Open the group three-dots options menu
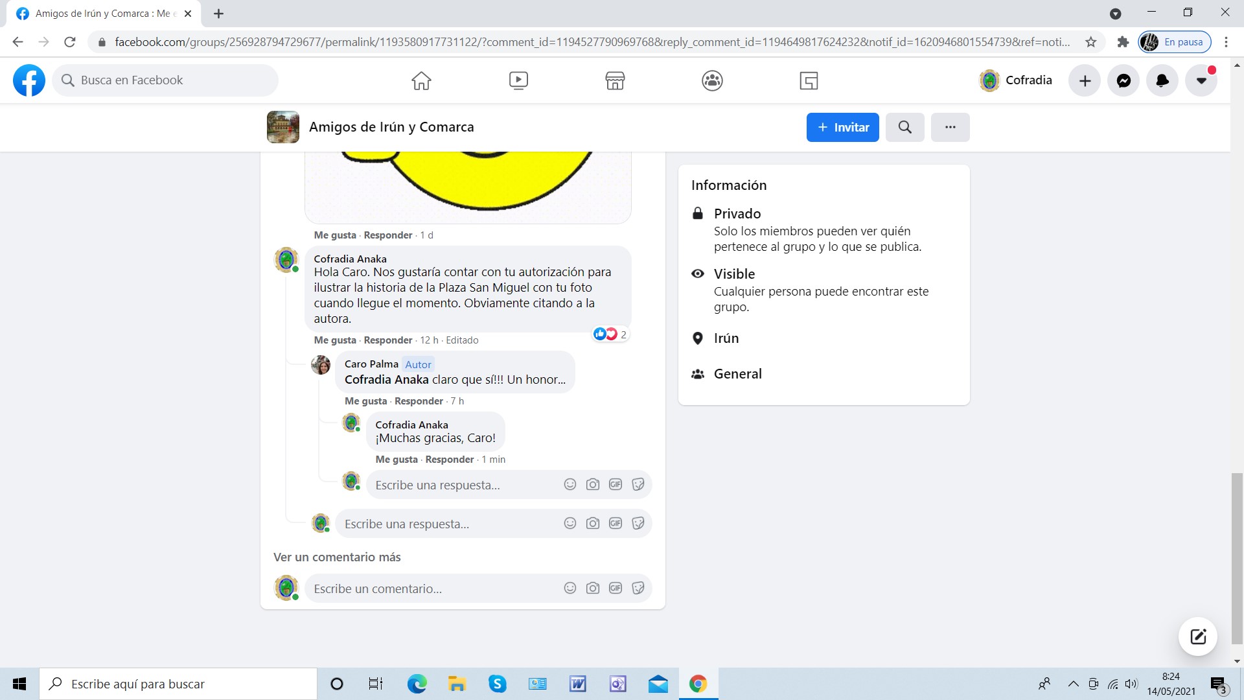This screenshot has height=700, width=1244. pyautogui.click(x=950, y=127)
